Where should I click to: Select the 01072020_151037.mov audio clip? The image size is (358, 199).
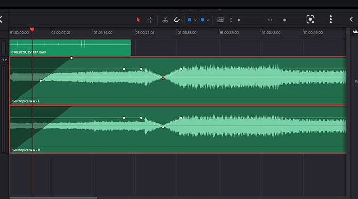tap(70, 47)
